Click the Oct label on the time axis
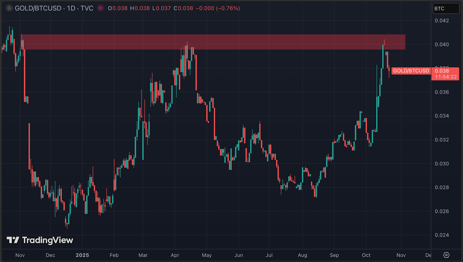 pos(366,255)
